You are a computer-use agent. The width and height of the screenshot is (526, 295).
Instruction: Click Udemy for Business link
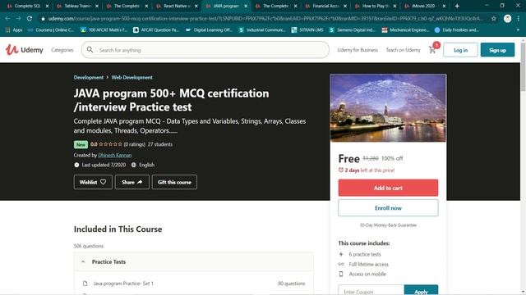point(358,50)
